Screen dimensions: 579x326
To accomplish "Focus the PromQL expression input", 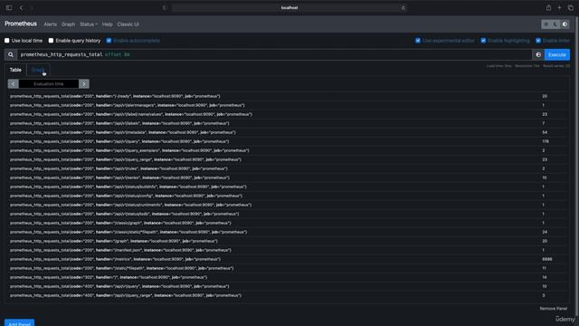I will [x=275, y=54].
